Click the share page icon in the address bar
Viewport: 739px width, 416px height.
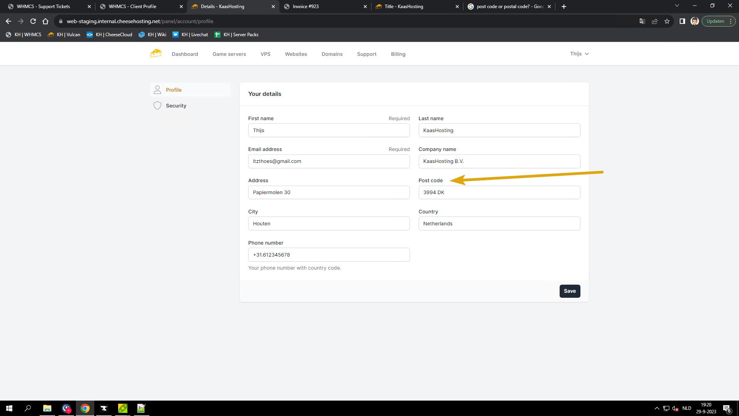[x=655, y=21]
